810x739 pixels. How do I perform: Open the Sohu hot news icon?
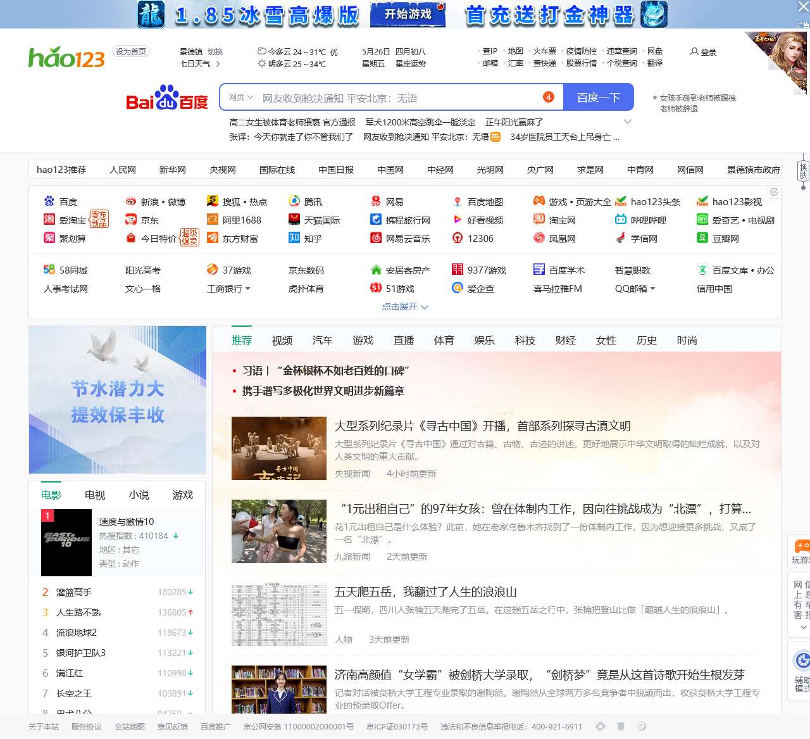[212, 201]
